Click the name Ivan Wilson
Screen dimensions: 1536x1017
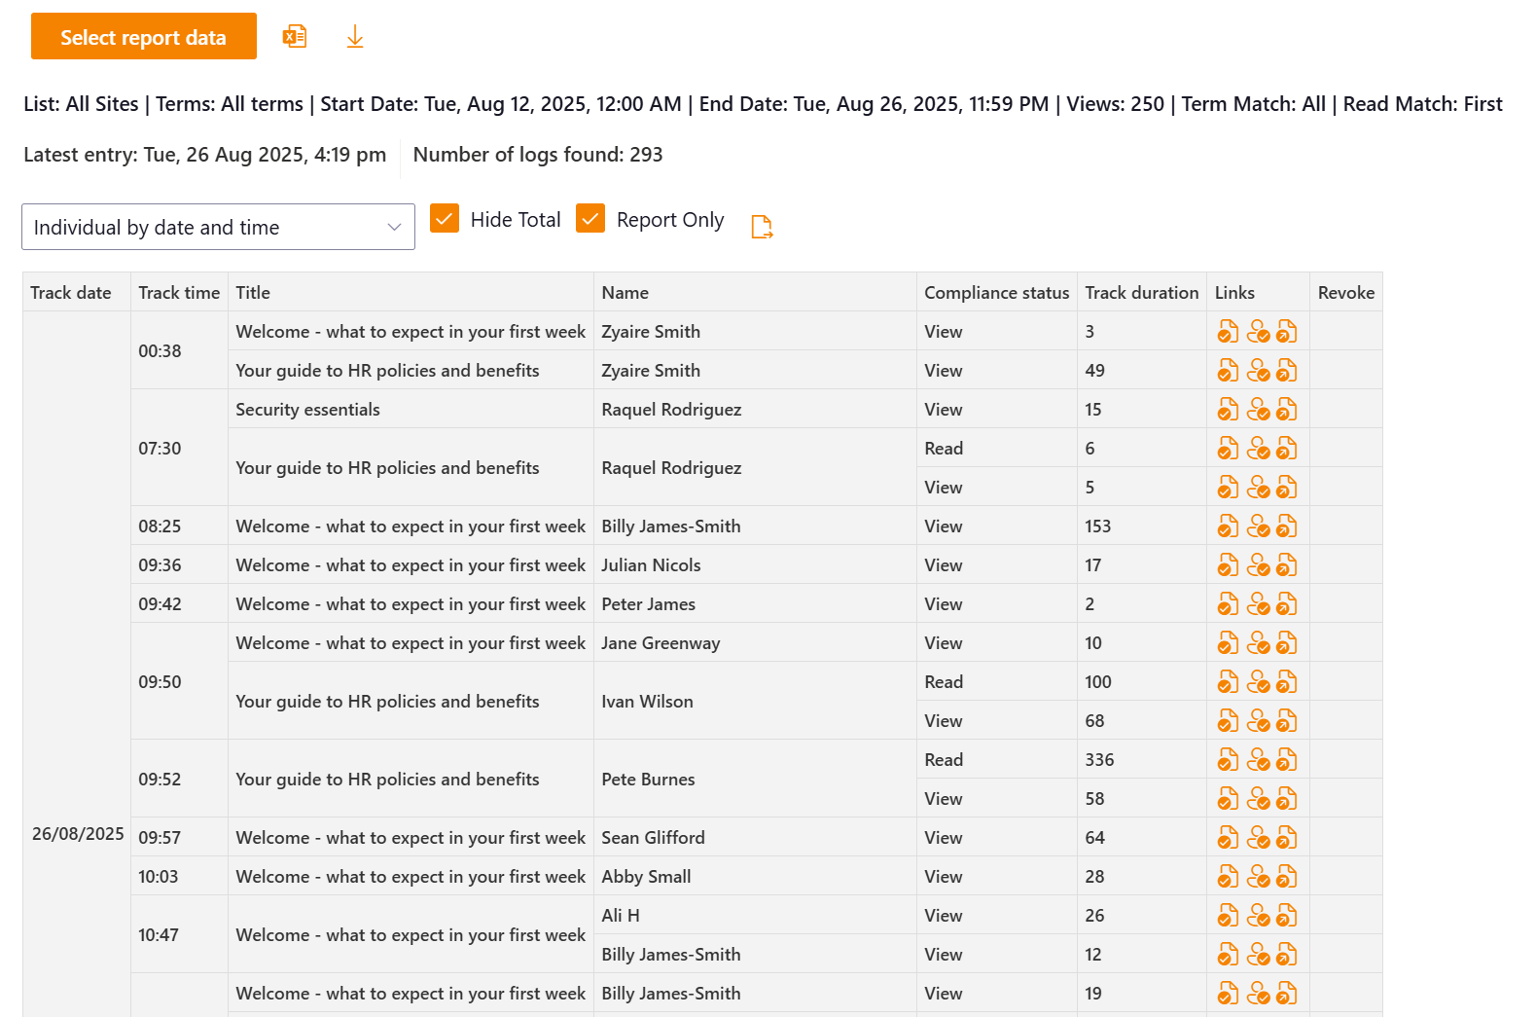647,702
